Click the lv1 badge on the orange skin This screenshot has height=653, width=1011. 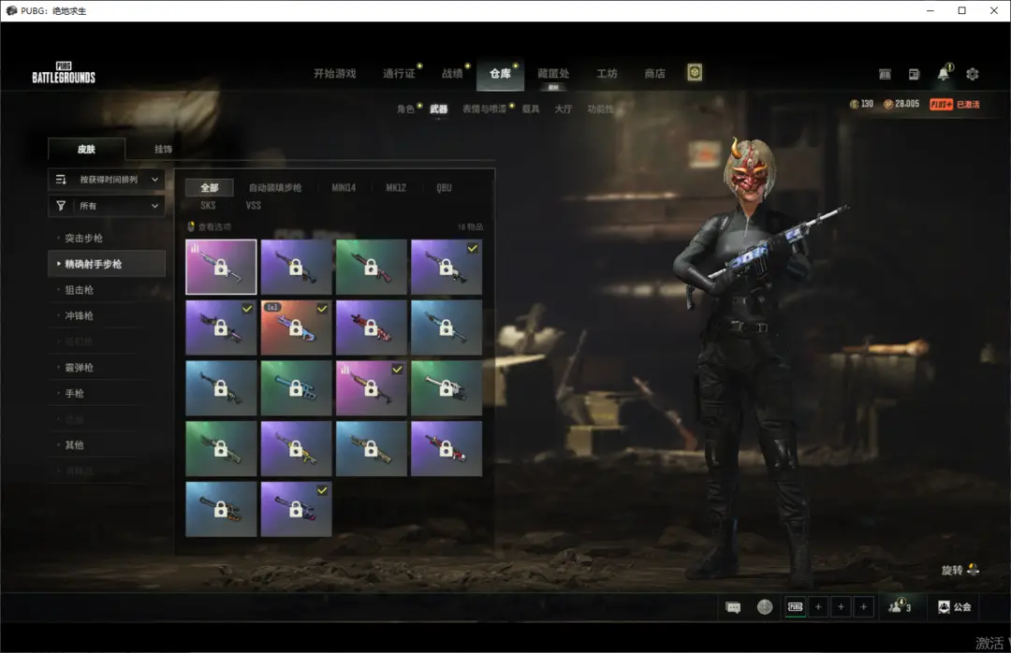tap(272, 308)
